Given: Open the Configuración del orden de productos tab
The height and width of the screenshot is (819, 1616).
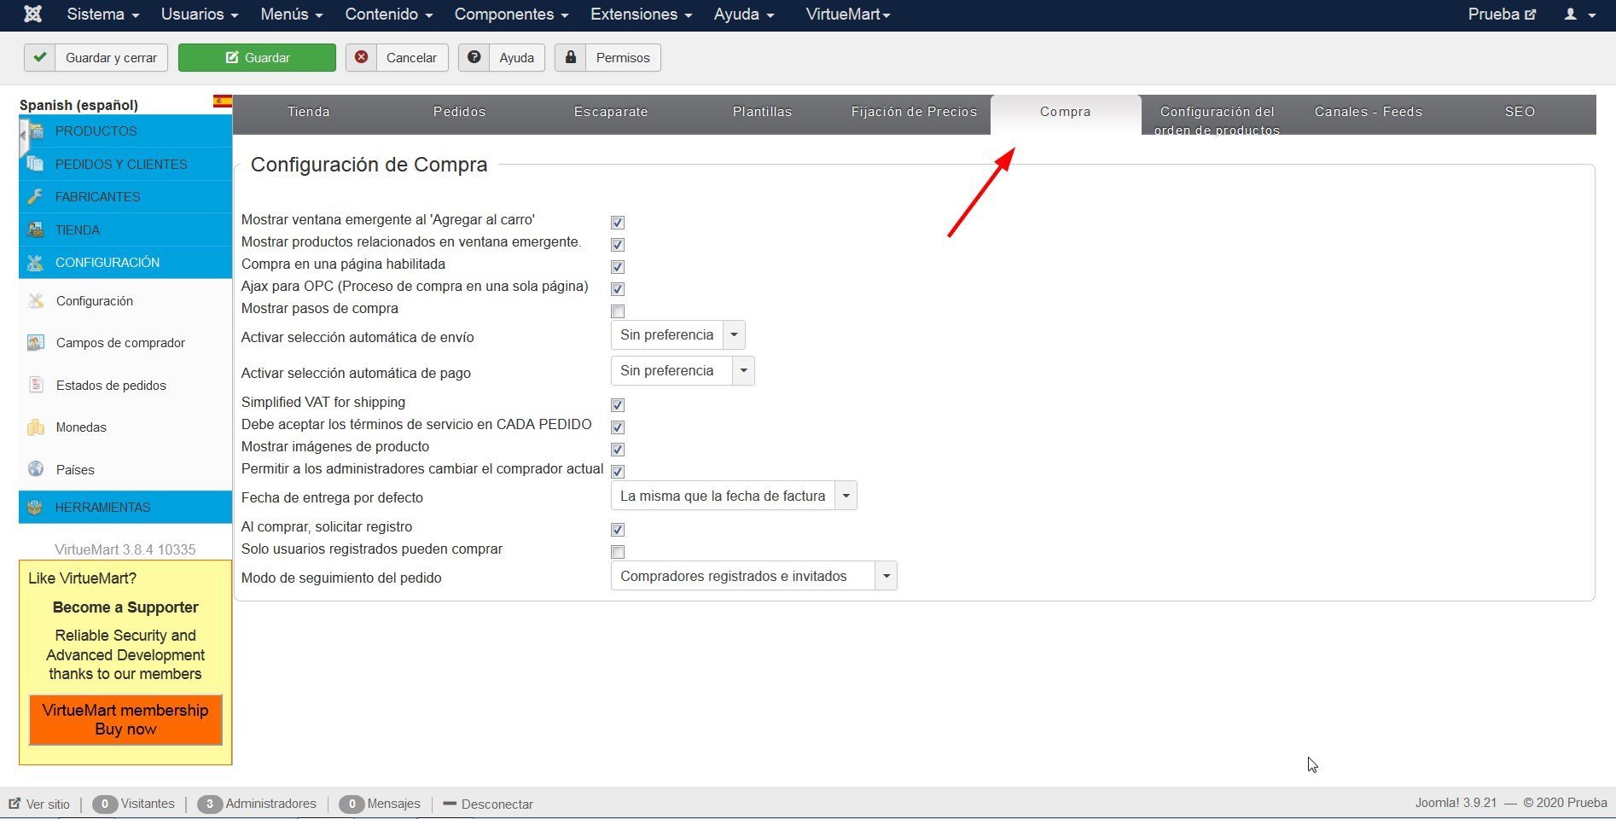Looking at the screenshot, I should click(1217, 115).
